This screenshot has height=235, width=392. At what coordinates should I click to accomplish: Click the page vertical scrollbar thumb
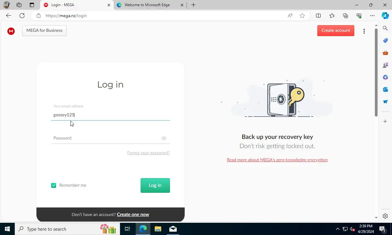pyautogui.click(x=376, y=72)
